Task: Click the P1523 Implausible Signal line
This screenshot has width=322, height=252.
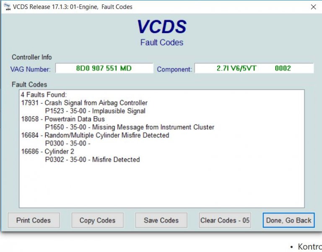Action: tap(95, 111)
